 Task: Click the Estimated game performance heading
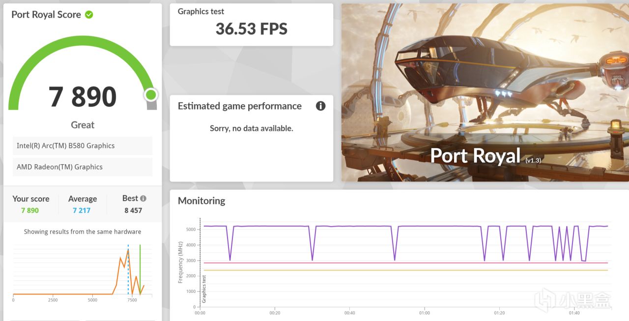[240, 106]
